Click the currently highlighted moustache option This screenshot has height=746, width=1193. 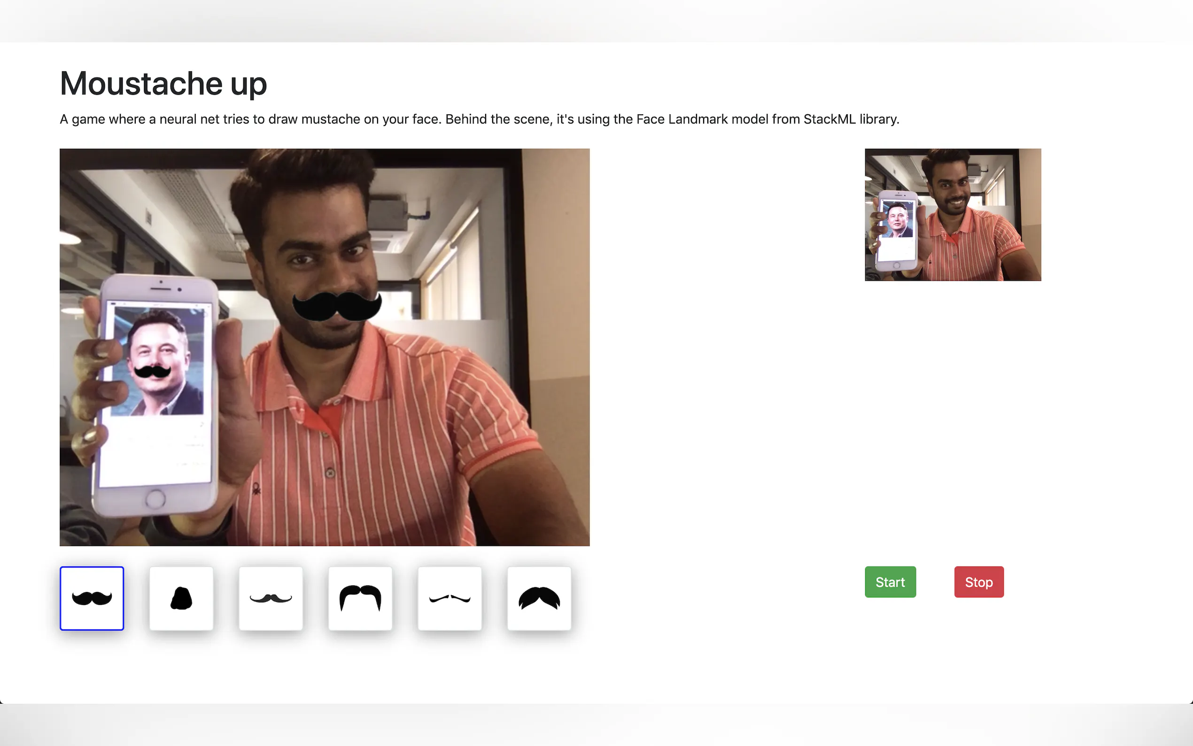click(x=92, y=598)
